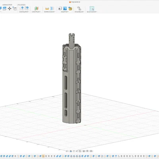159x159 pixels.
Task: Open Display Settings monitor icon in the navigation bar
Action: click(84, 151)
